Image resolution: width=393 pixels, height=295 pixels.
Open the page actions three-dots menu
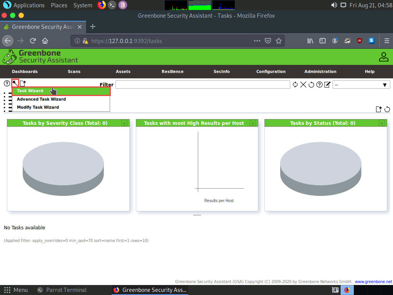[257, 41]
